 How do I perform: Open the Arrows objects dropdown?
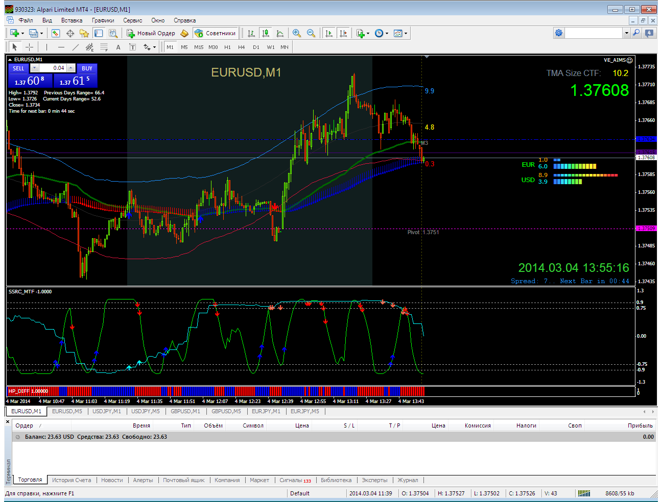pos(149,47)
